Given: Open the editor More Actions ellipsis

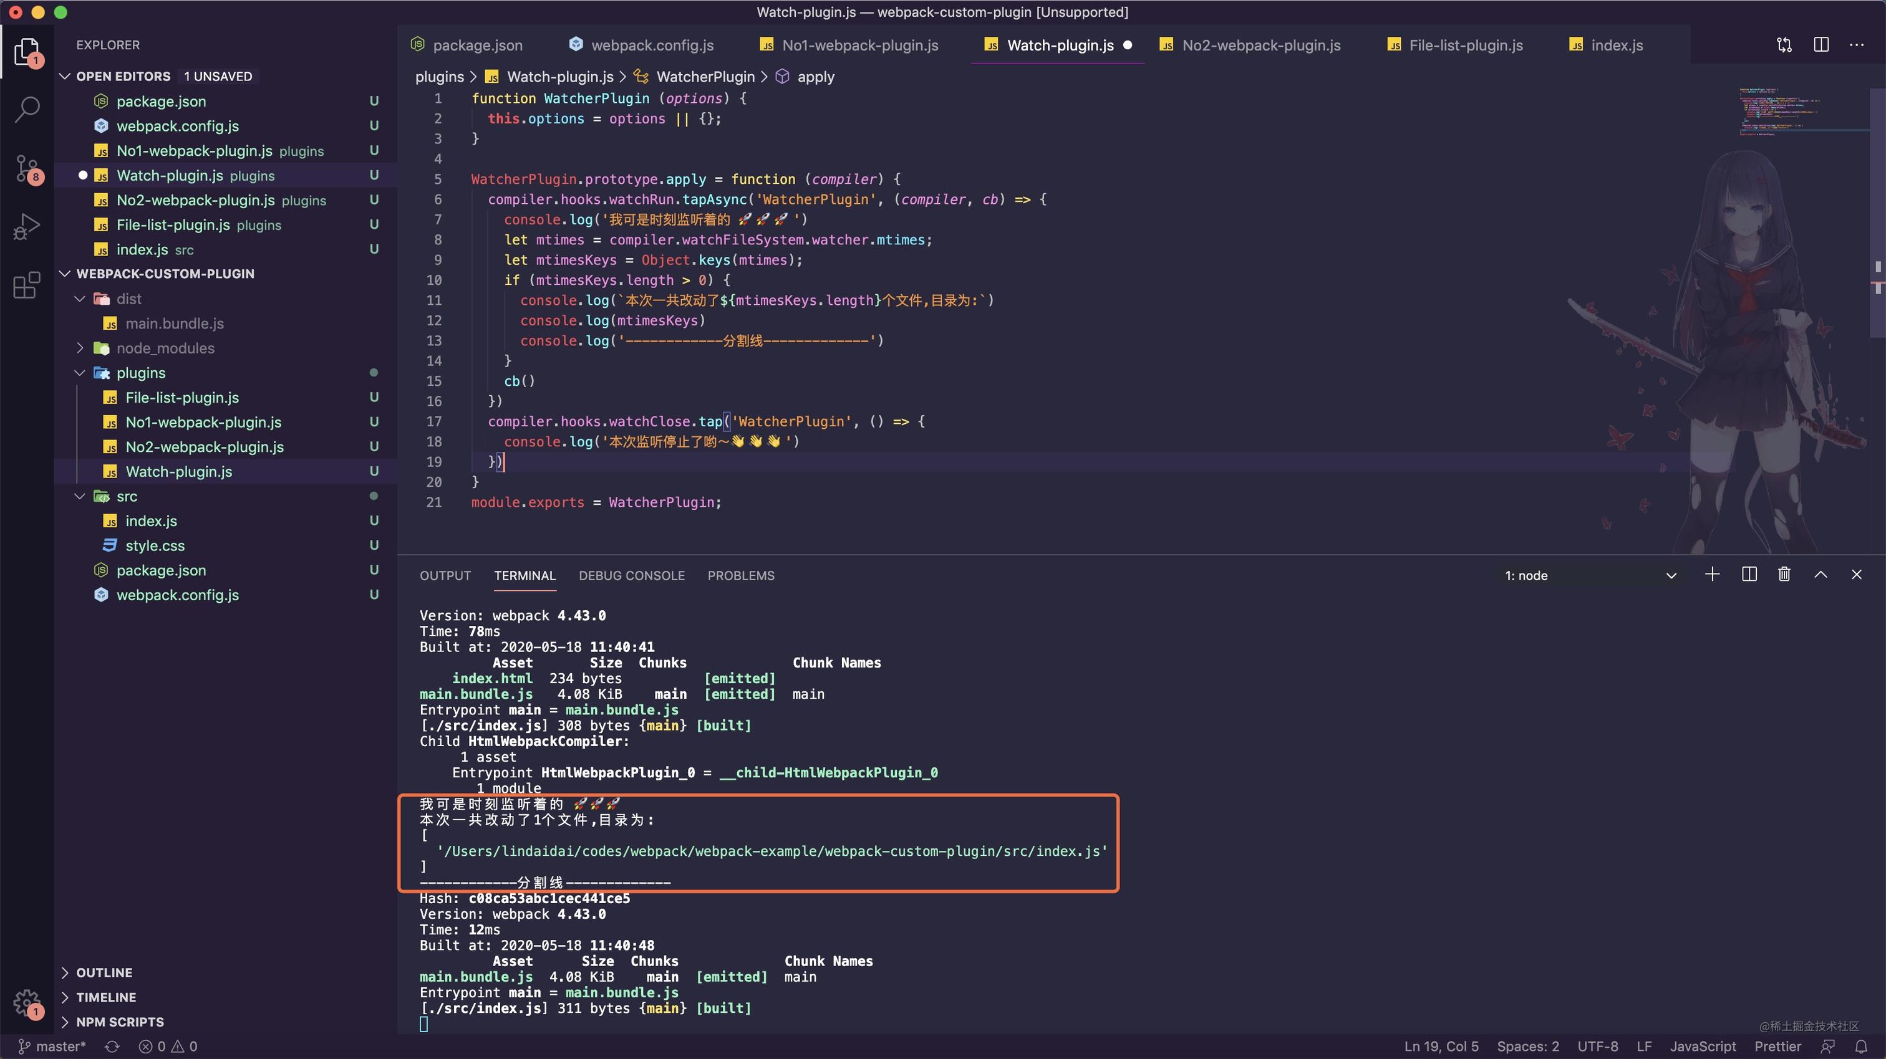Looking at the screenshot, I should click(x=1857, y=45).
